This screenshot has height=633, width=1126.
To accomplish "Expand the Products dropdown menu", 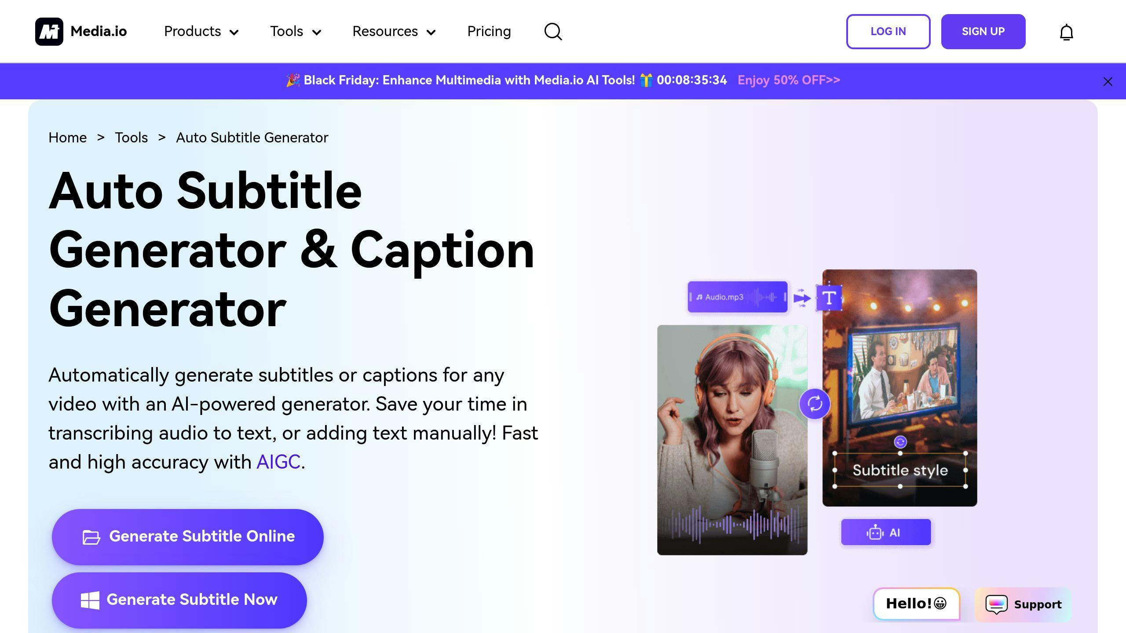I will click(201, 32).
